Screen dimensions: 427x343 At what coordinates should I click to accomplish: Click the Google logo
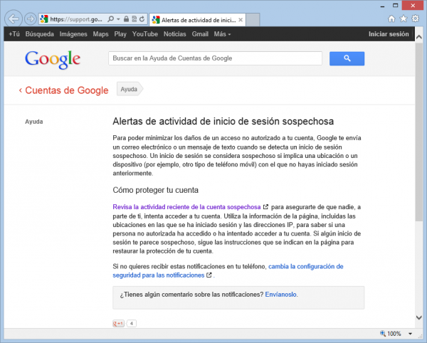53,59
